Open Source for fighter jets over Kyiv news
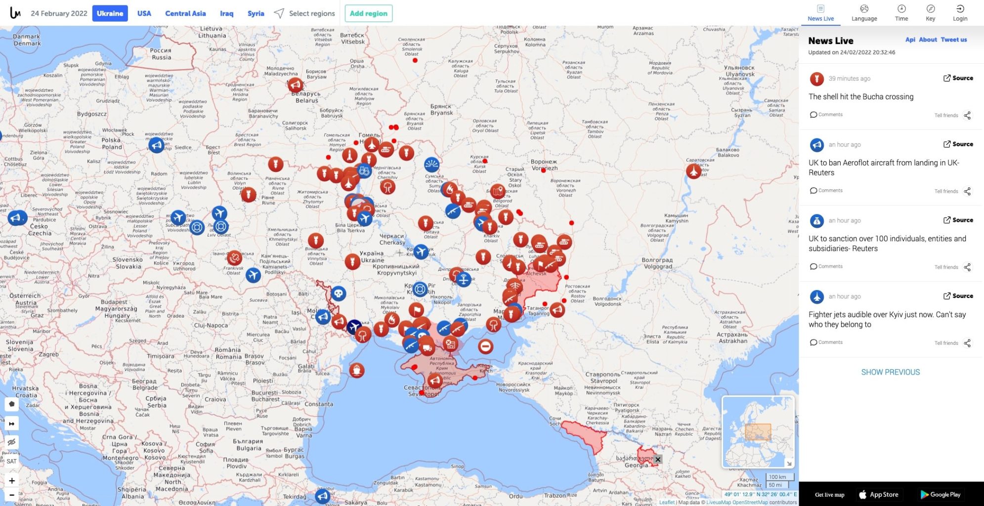984x506 pixels. point(958,296)
